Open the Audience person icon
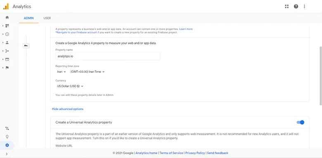Viewport: 322px width, 158px height. pos(7,43)
